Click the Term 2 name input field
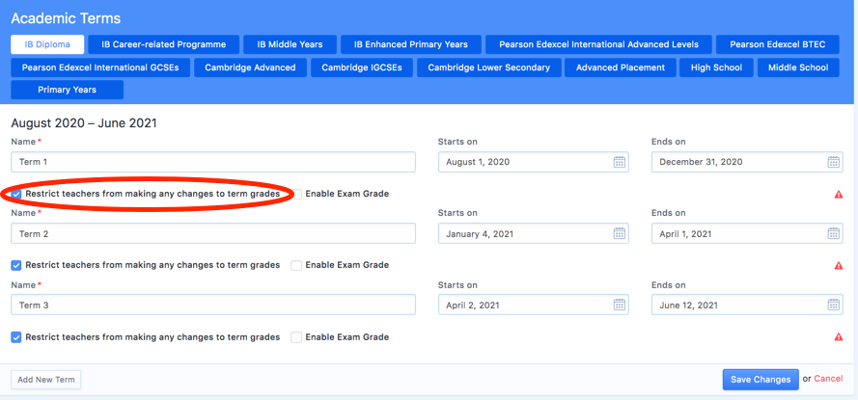 pyautogui.click(x=212, y=233)
